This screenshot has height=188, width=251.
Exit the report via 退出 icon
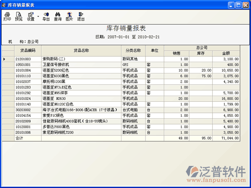pyautogui.click(x=81, y=17)
